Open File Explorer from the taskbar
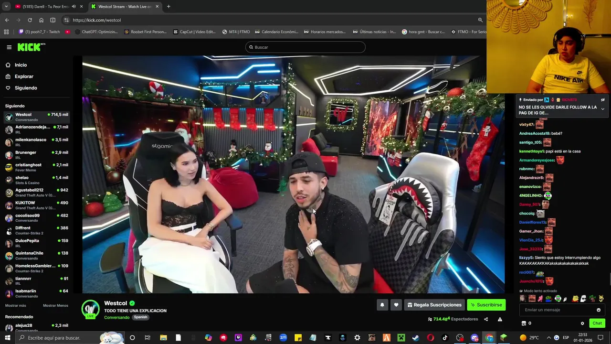Viewport: 611px width, 344px height. pyautogui.click(x=163, y=338)
